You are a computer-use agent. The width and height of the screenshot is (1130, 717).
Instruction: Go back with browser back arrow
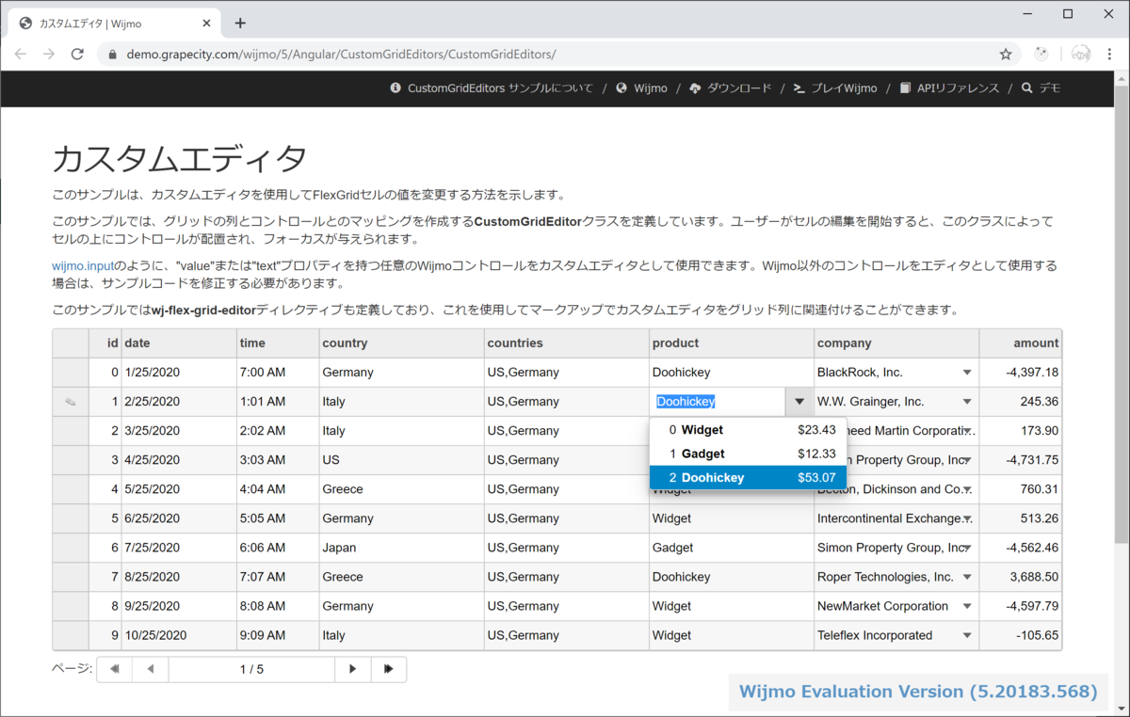(20, 55)
